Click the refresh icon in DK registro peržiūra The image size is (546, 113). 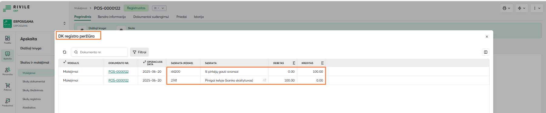(65, 52)
